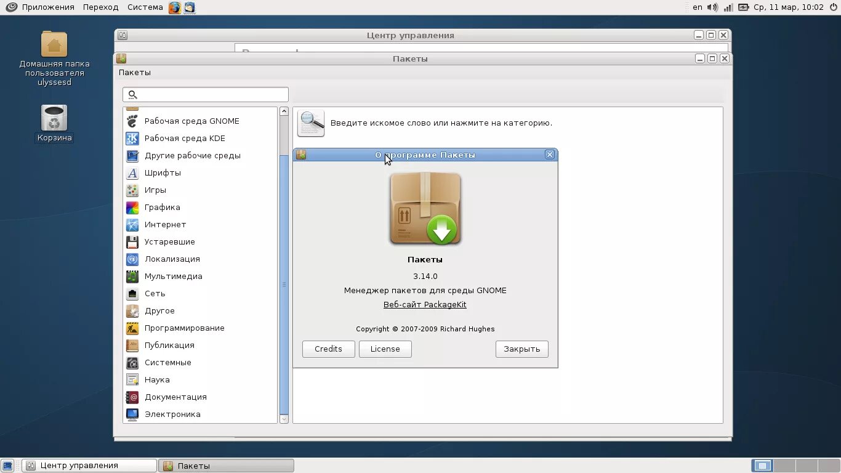Open the Интернет category icon
841x473 pixels.
point(132,225)
